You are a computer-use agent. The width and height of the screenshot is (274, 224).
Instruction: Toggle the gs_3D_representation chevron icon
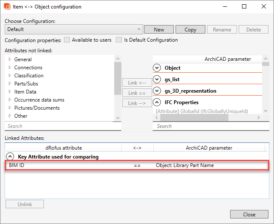point(157,91)
